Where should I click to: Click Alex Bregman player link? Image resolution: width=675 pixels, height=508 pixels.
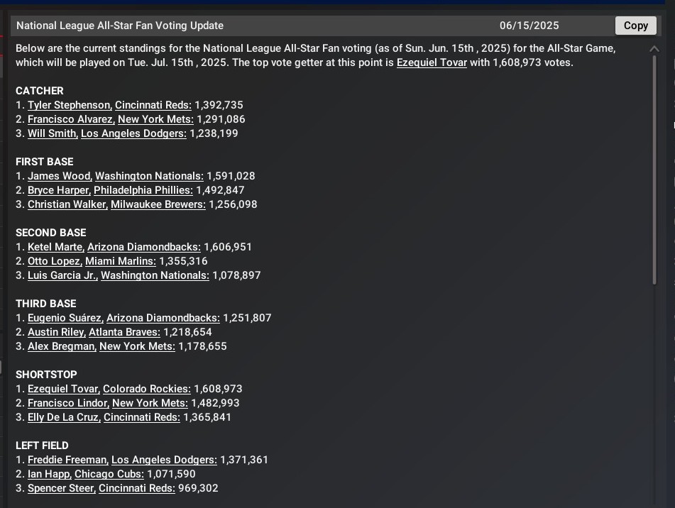[x=60, y=346]
